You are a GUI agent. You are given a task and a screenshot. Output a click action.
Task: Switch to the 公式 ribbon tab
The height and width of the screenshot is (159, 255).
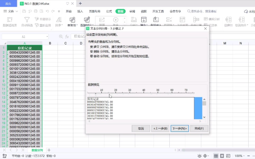(109, 11)
